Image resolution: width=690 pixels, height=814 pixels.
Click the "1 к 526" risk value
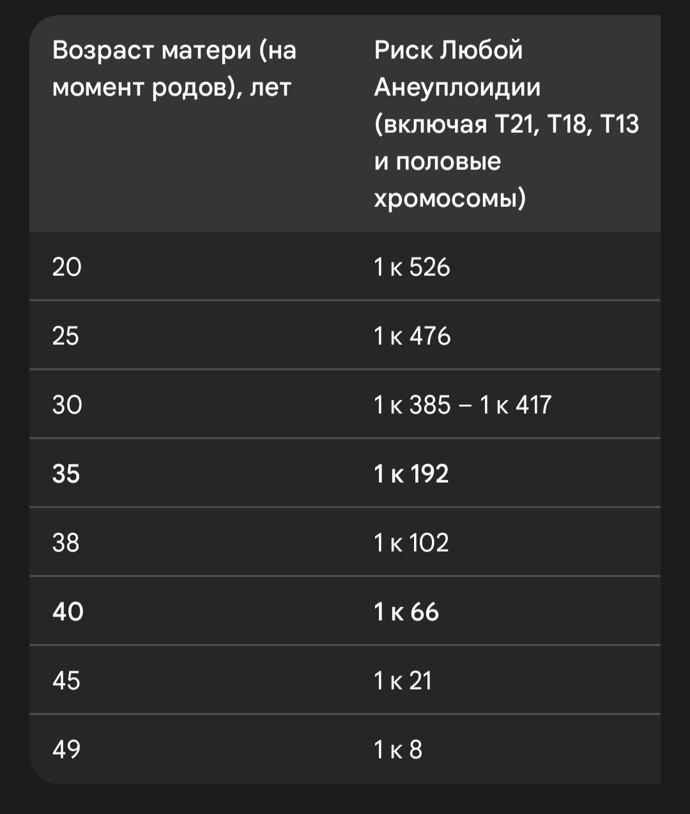[412, 267]
